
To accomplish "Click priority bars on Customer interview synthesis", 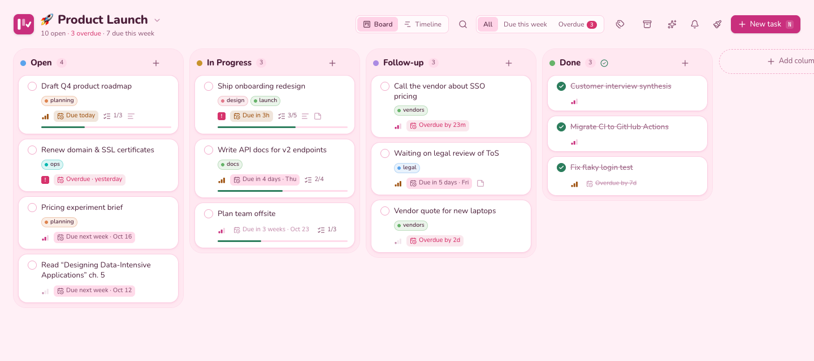I will [x=574, y=102].
